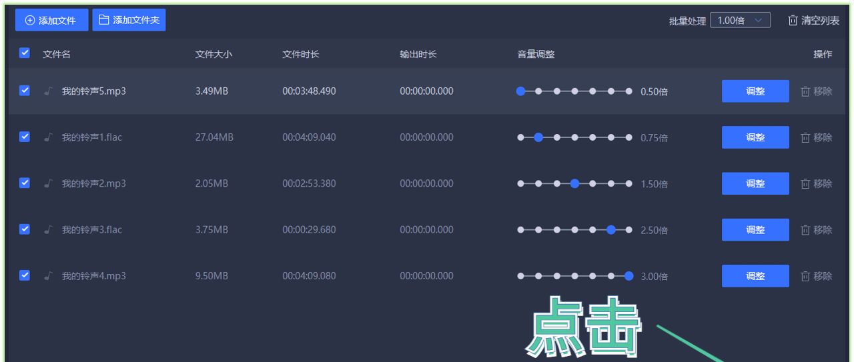Uncheck the checkbox for 我的铃声5.mp3
The height and width of the screenshot is (362, 854).
point(25,91)
